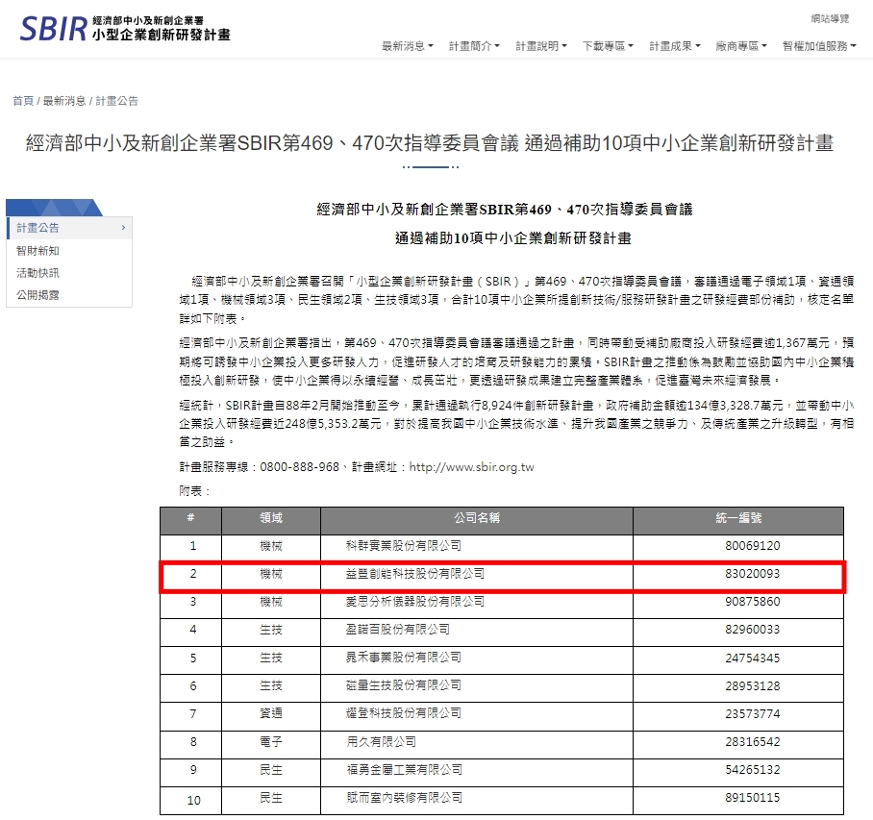Click company name 科群實業股份有限公司
Screen dimensions: 873x820
(x=404, y=546)
